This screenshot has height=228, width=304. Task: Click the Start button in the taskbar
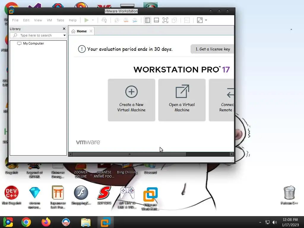[x=8, y=222]
